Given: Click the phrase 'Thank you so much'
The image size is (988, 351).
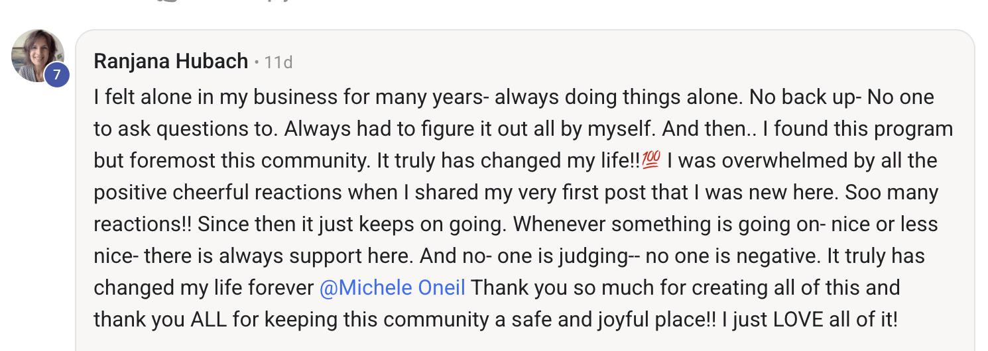Looking at the screenshot, I should (x=553, y=288).
